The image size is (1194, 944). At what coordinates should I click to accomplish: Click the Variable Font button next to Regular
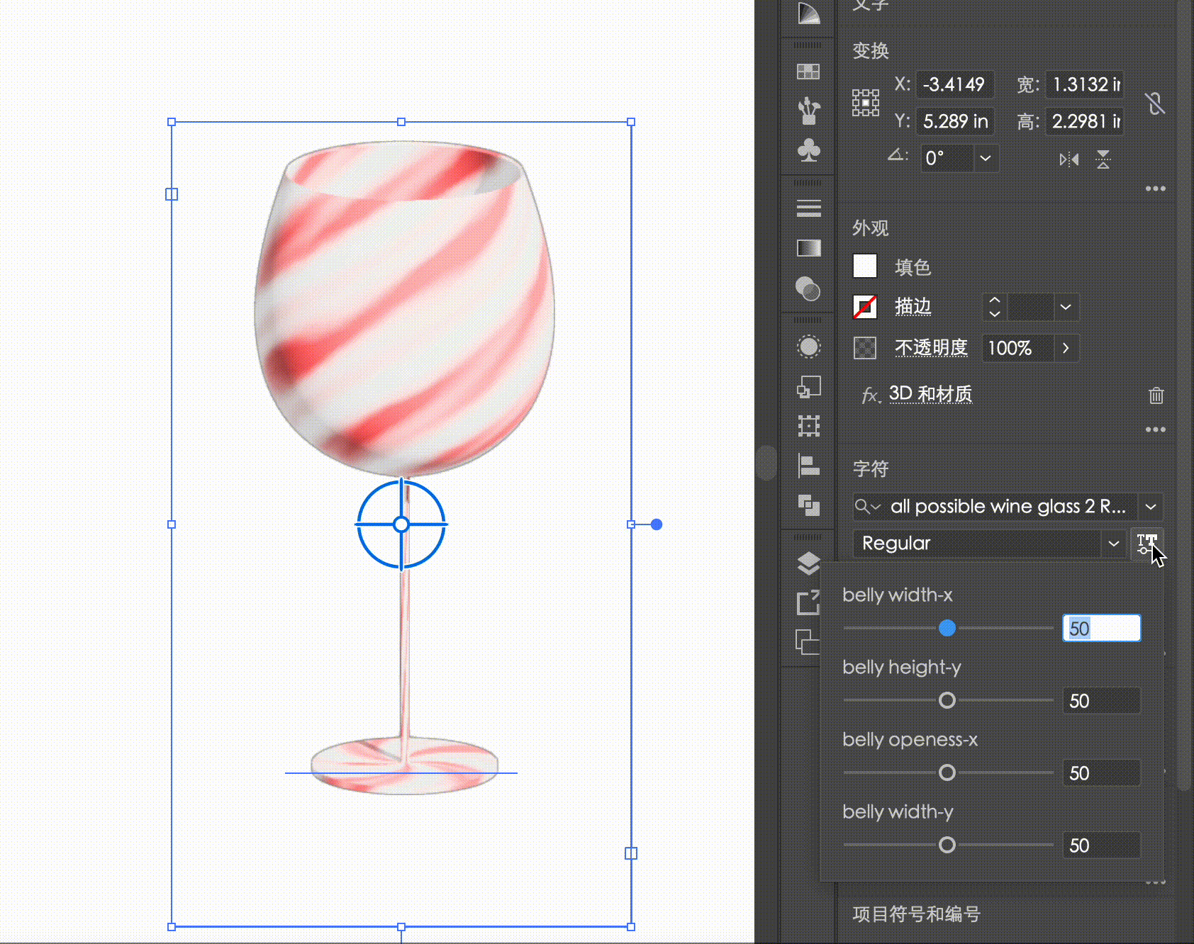pyautogui.click(x=1146, y=544)
